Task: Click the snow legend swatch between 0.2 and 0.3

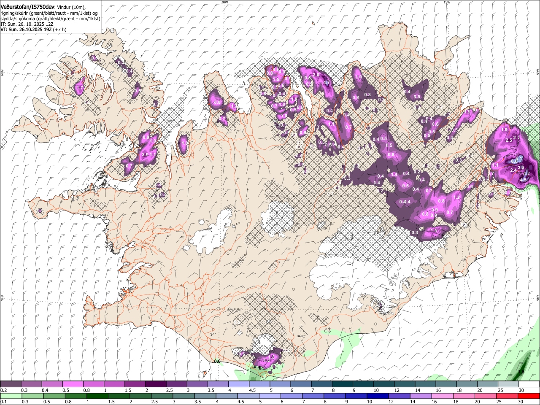Action: [11, 384]
